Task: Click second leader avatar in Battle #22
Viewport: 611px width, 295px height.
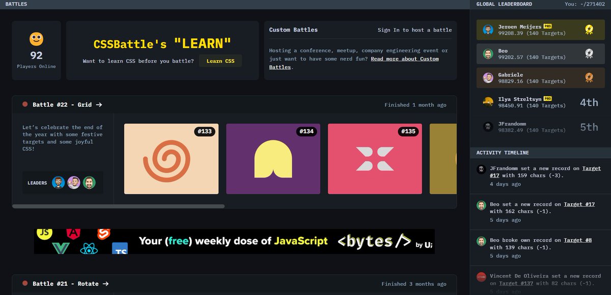Action: [74, 183]
